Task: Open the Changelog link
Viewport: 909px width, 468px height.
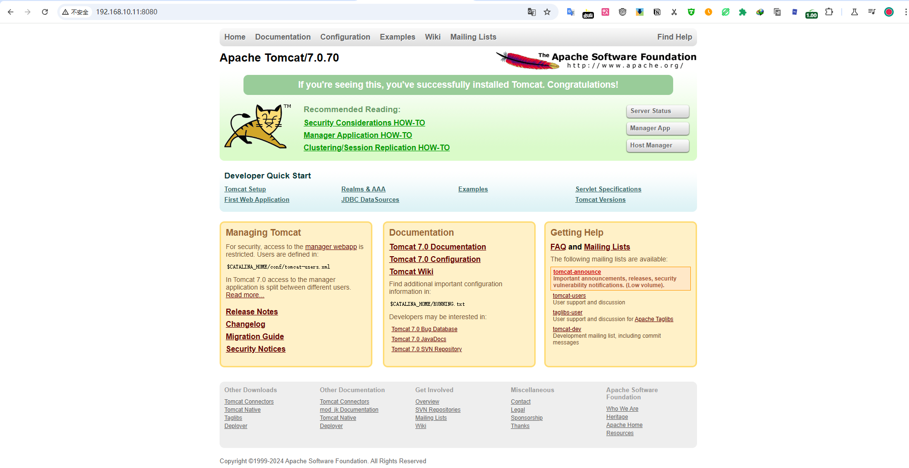Action: [x=245, y=324]
